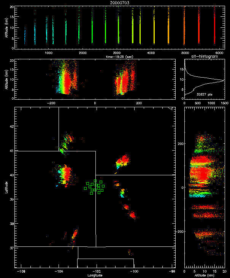Click the 200 tick on the right altitude panel's vertical axis

181,144
